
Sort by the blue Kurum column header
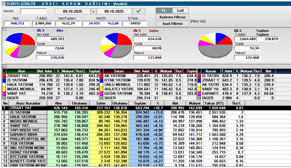coord(211,71)
